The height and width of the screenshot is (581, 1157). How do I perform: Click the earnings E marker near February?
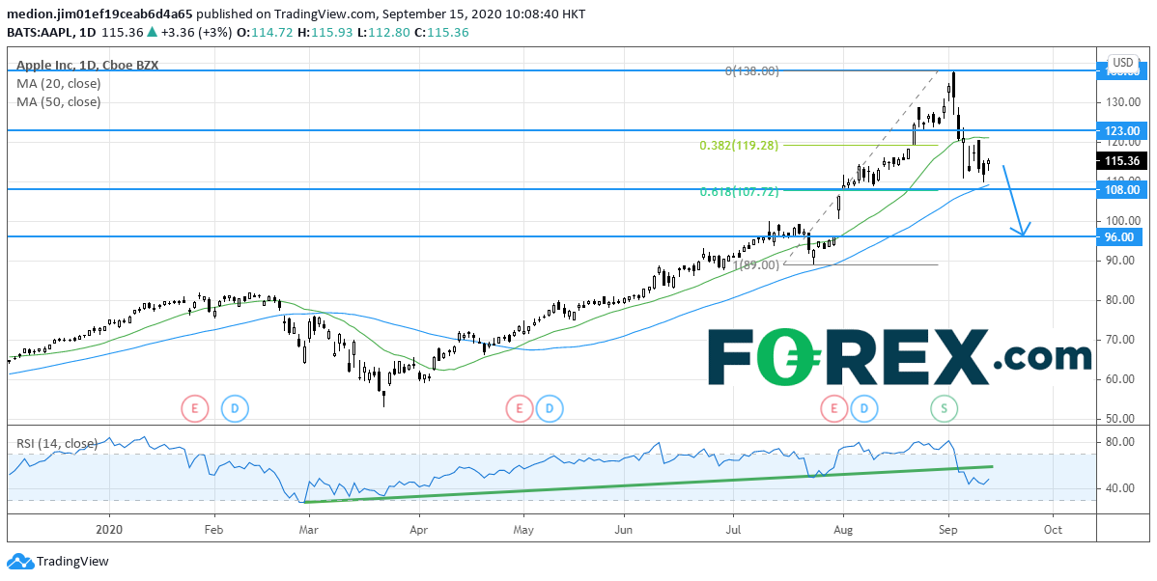point(195,407)
